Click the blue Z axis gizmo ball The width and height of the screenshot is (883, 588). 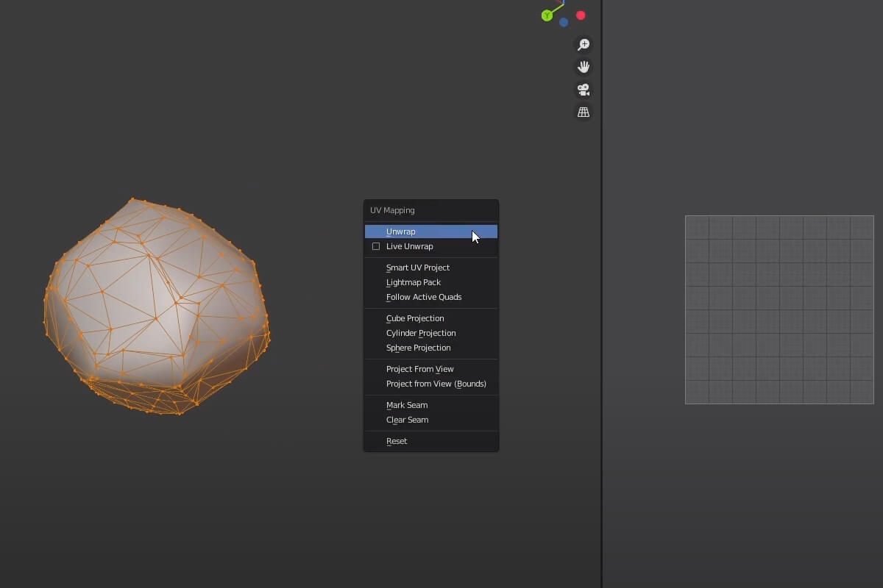click(564, 22)
